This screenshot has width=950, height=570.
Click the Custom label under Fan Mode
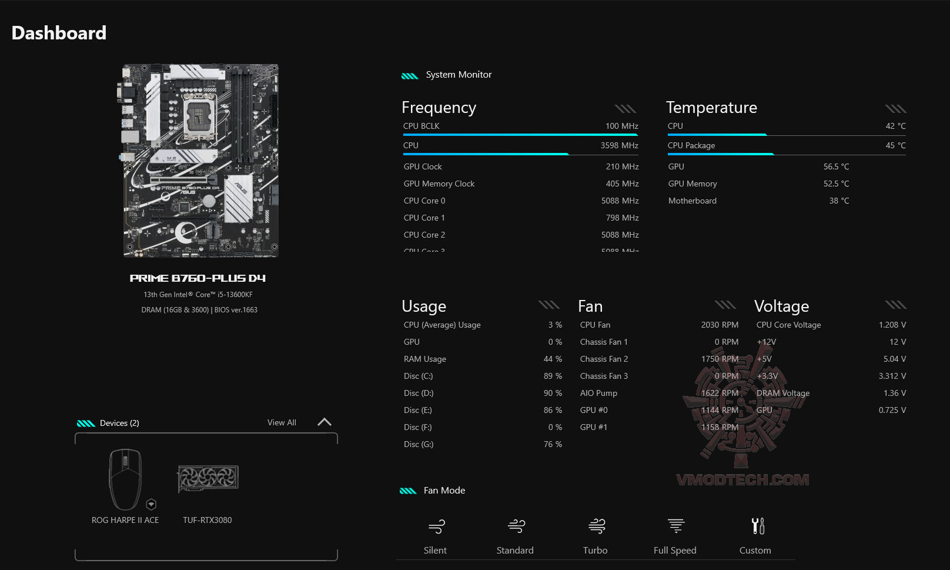pos(755,550)
